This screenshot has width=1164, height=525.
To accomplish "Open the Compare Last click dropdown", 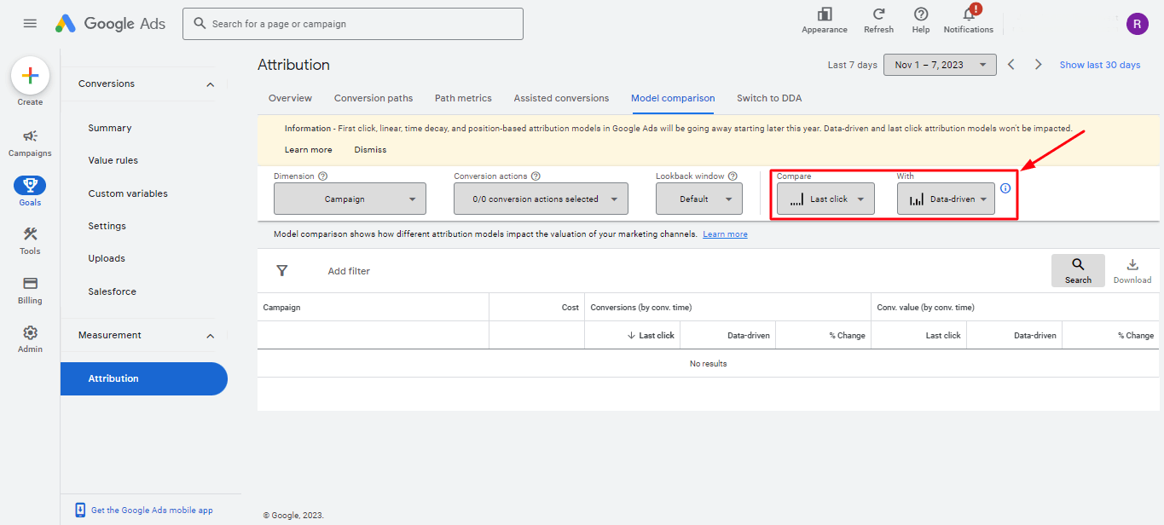I will 825,199.
